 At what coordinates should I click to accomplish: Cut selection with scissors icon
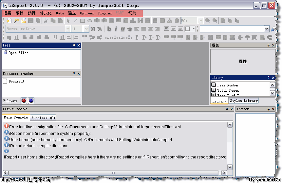[x=46, y=21]
